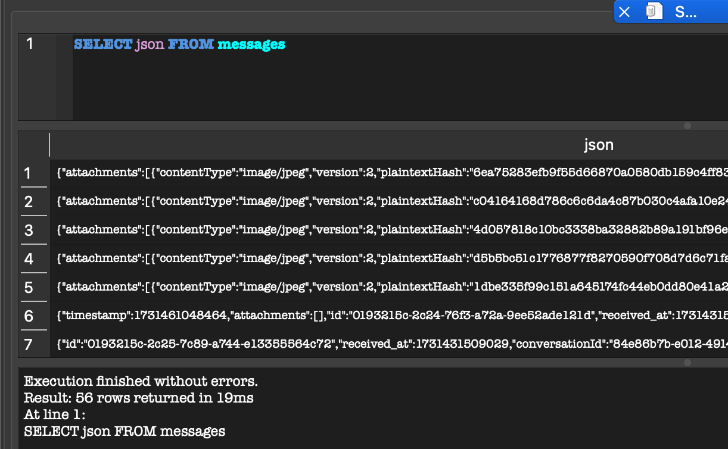Click the cell with id 0193215c-2c25-7c89
Viewport: 728px width, 449px height.
(x=387, y=344)
